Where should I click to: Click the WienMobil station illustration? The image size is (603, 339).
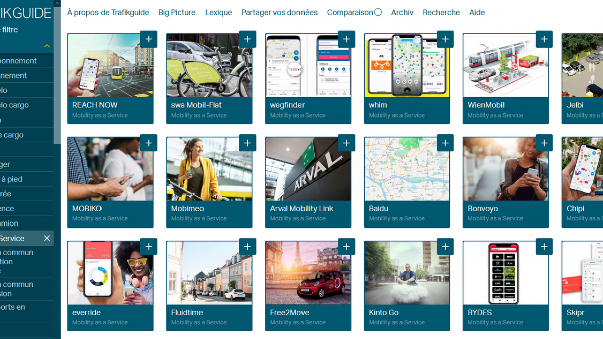pyautogui.click(x=506, y=65)
